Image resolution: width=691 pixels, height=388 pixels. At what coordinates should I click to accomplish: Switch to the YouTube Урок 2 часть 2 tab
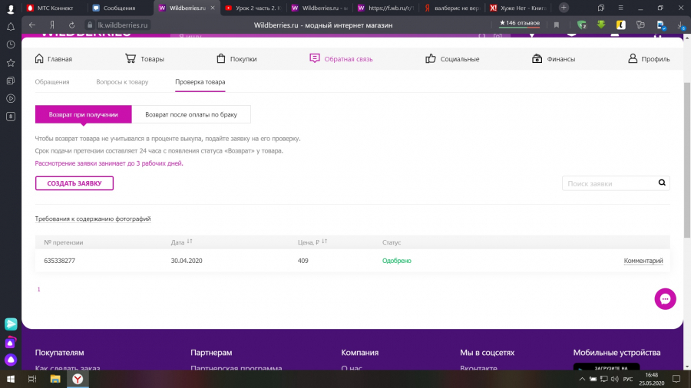click(253, 8)
